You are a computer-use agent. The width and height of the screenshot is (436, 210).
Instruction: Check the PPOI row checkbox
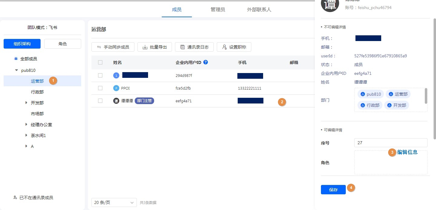pos(100,88)
